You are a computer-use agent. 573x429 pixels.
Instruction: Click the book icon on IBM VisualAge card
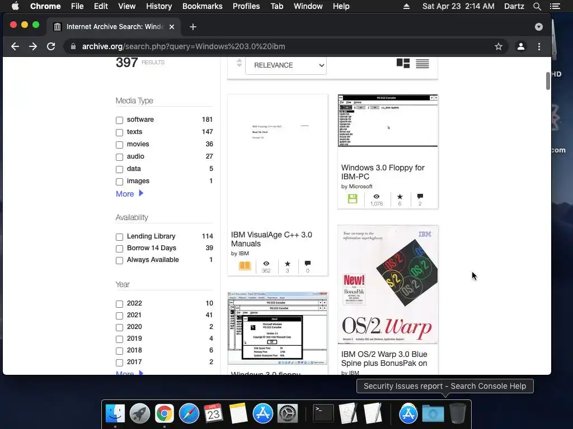245,265
